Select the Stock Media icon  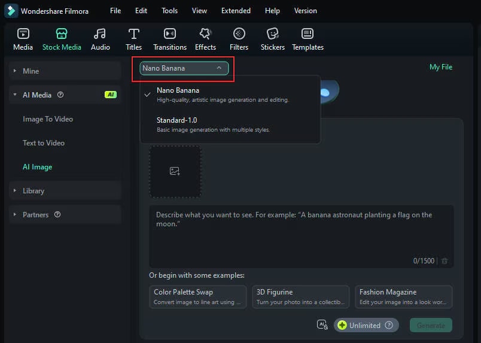(62, 34)
